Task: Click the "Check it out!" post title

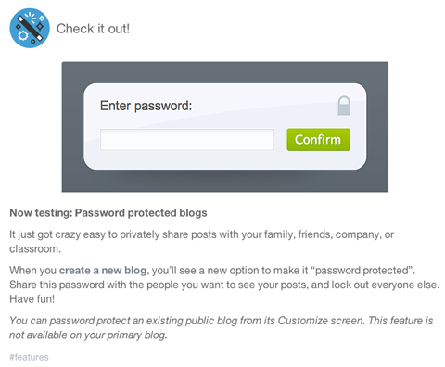Action: click(x=93, y=29)
